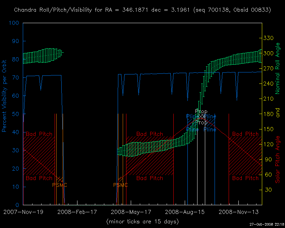Click the Nominal Roll Angle axis label

(277, 68)
